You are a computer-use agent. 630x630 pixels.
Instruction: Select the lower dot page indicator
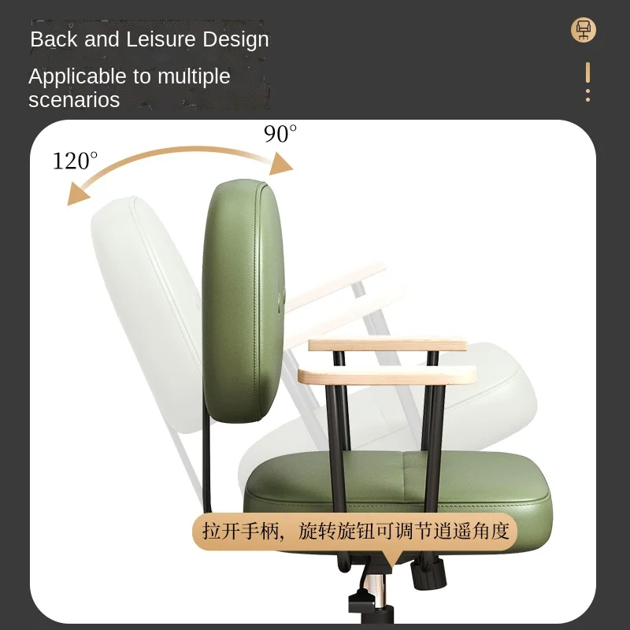click(x=587, y=99)
